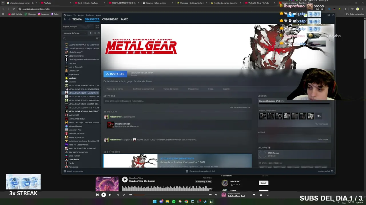
Task: Expand the Juegos y Software dropdown
Action: (75, 33)
